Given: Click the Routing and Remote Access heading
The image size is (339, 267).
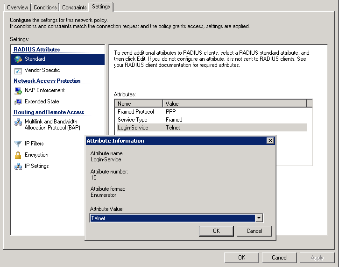Looking at the screenshot, I should pyautogui.click(x=49, y=112).
